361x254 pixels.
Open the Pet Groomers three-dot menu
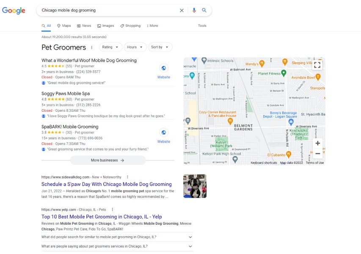point(92,47)
